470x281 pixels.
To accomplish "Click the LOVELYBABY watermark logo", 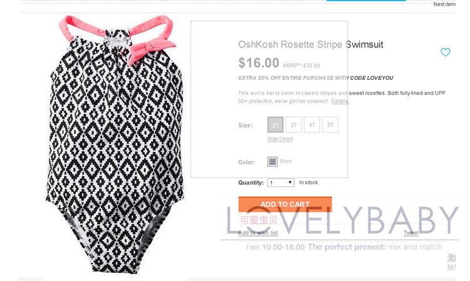I will (x=342, y=220).
